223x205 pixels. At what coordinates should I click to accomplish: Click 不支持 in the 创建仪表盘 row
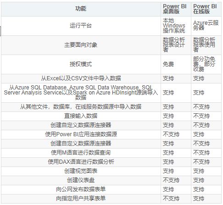pos(171,180)
